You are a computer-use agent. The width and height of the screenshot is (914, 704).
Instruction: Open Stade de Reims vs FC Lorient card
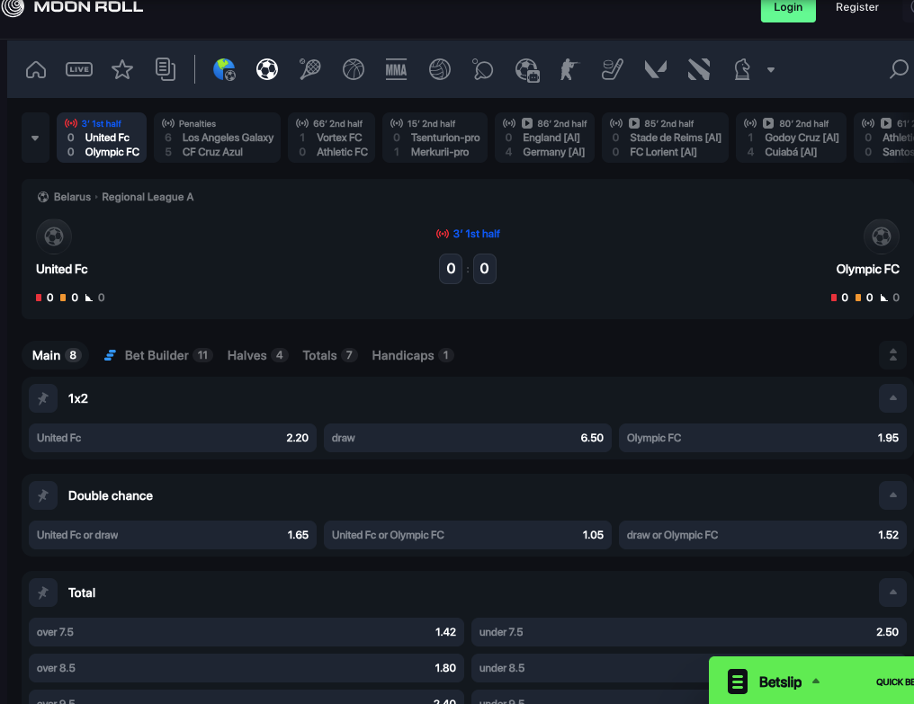pos(665,138)
